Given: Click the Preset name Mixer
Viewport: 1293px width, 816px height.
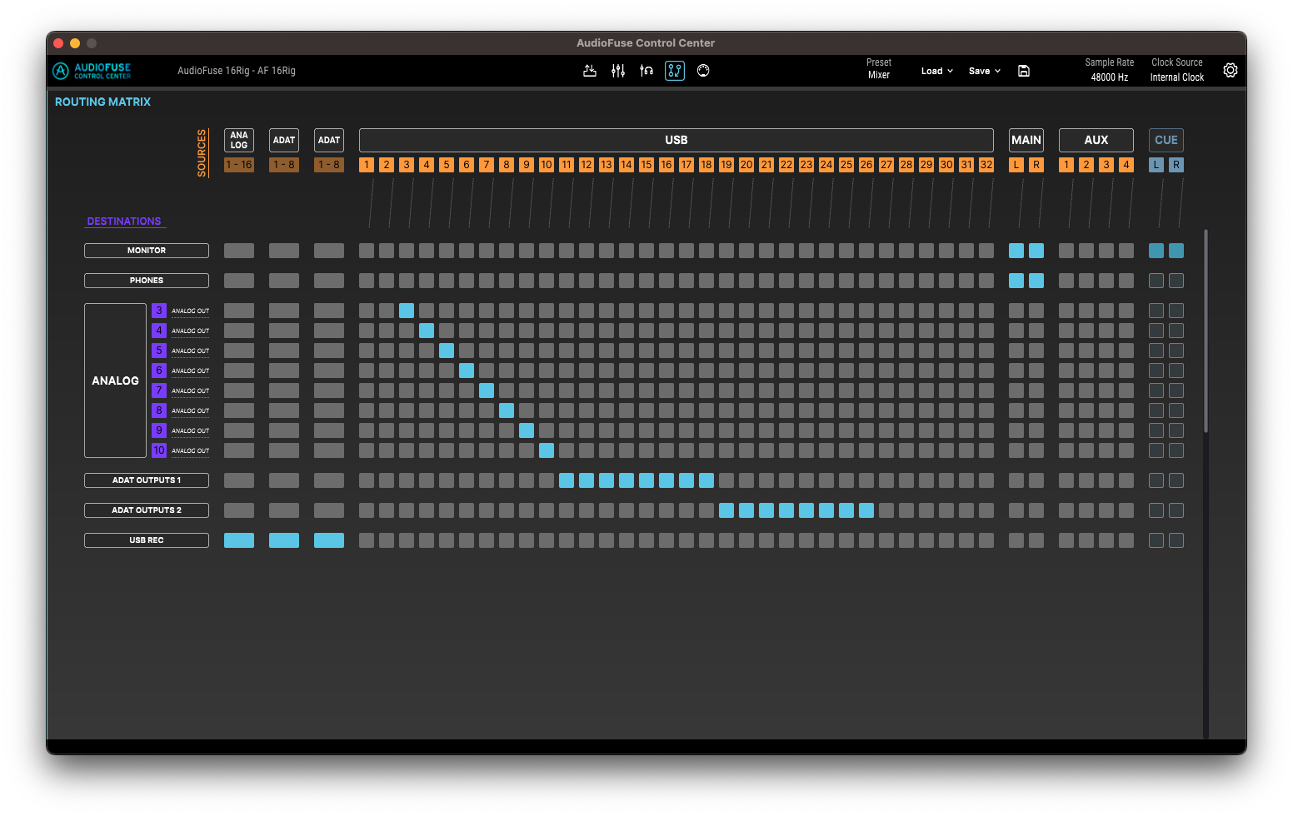Looking at the screenshot, I should [879, 75].
